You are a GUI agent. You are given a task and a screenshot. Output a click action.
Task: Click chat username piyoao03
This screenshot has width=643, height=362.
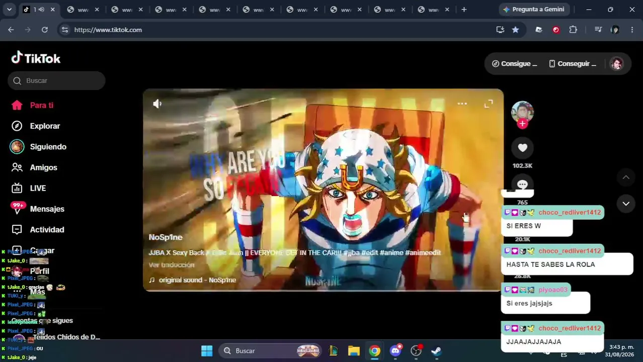(552, 290)
